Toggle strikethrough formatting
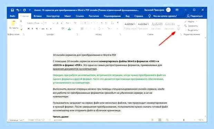Viewport: 214px width, 129px height. pyautogui.click(x=43, y=29)
